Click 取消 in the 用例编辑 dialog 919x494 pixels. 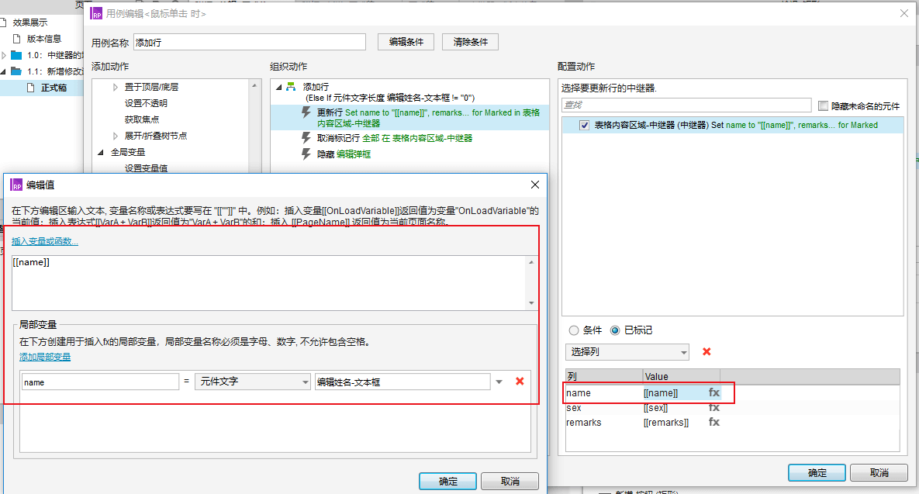tap(879, 472)
